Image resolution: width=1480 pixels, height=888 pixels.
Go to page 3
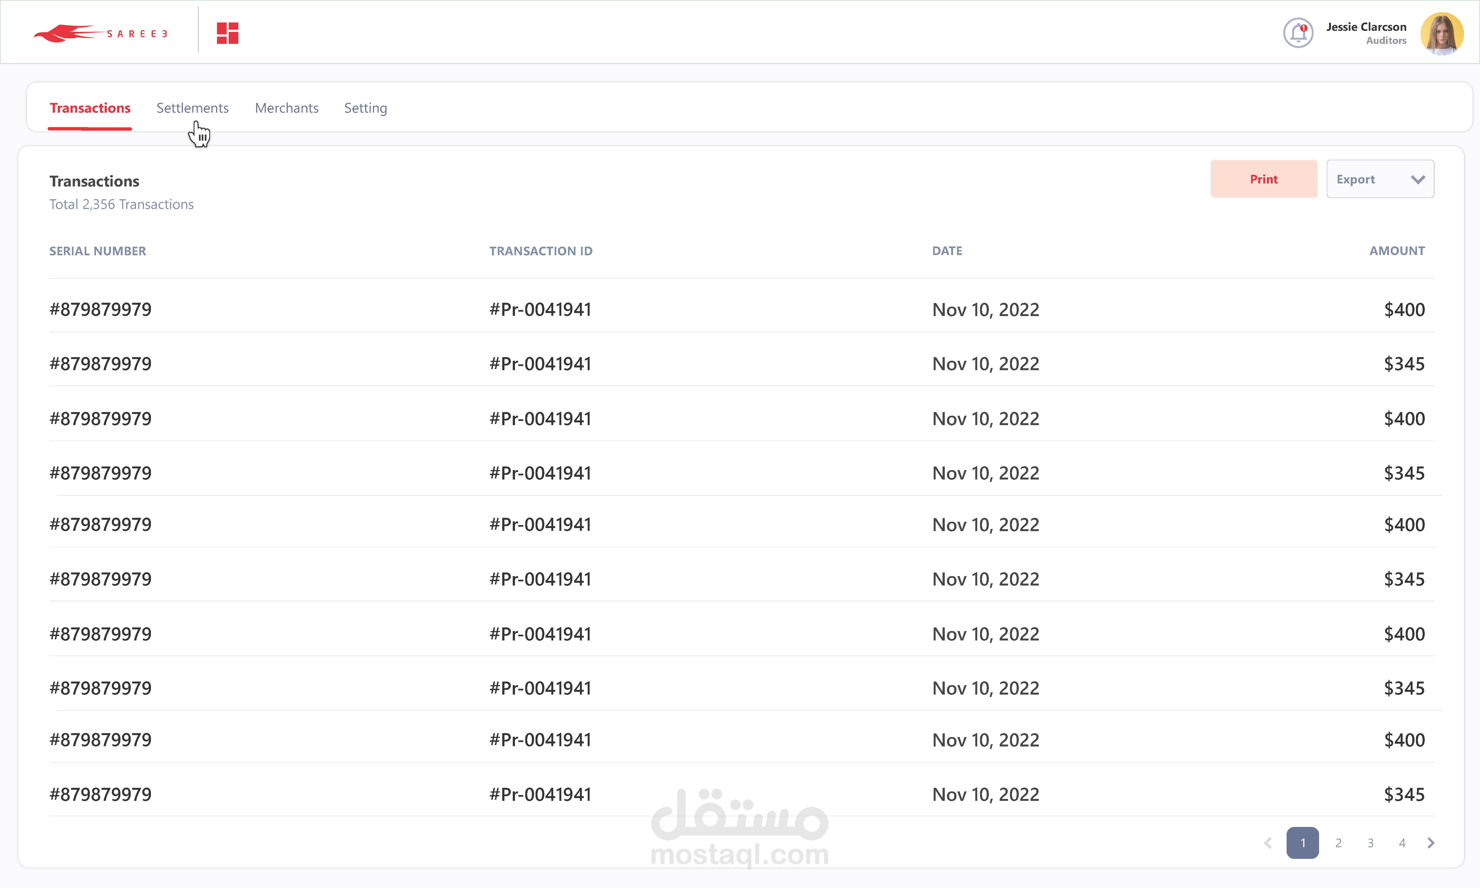point(1370,842)
